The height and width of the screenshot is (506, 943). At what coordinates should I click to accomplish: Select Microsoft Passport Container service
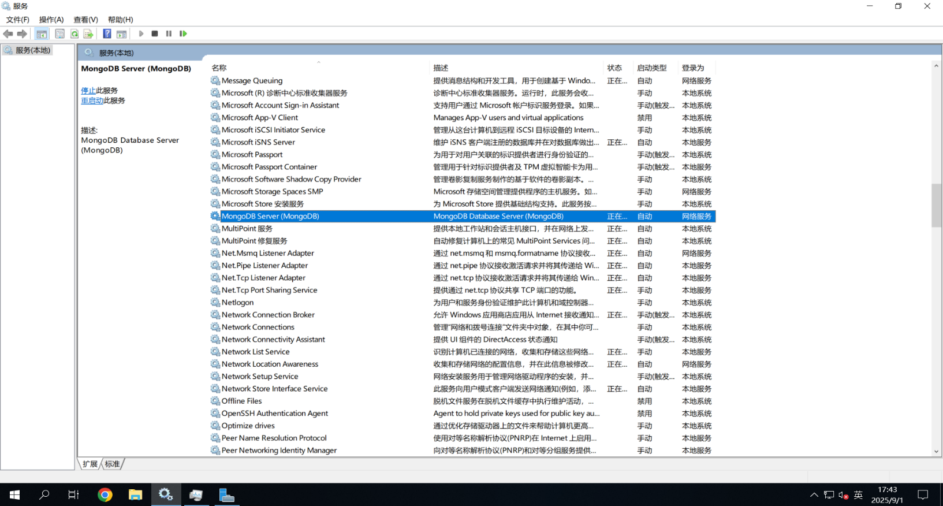(x=463, y=167)
